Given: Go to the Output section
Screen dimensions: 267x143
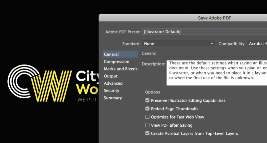Looking at the screenshot, I should 111,76.
